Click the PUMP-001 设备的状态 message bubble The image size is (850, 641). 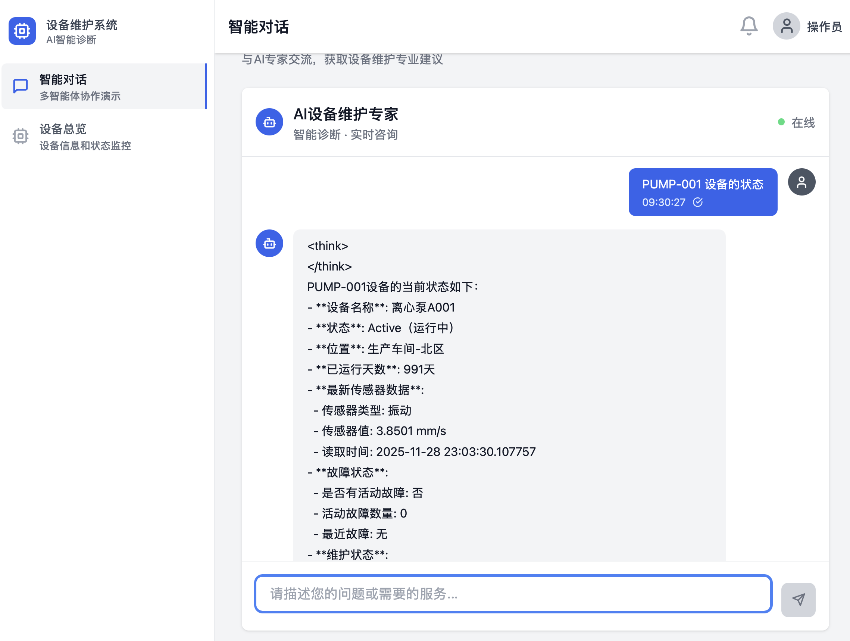click(x=703, y=192)
